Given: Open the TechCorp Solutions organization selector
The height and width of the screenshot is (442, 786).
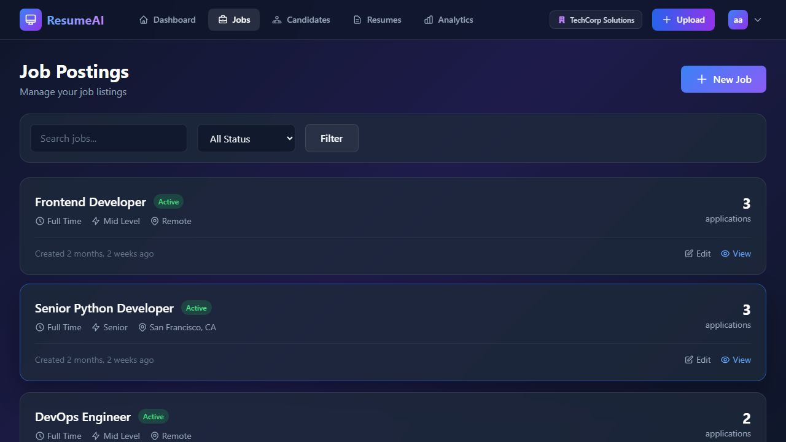Looking at the screenshot, I should [x=595, y=19].
